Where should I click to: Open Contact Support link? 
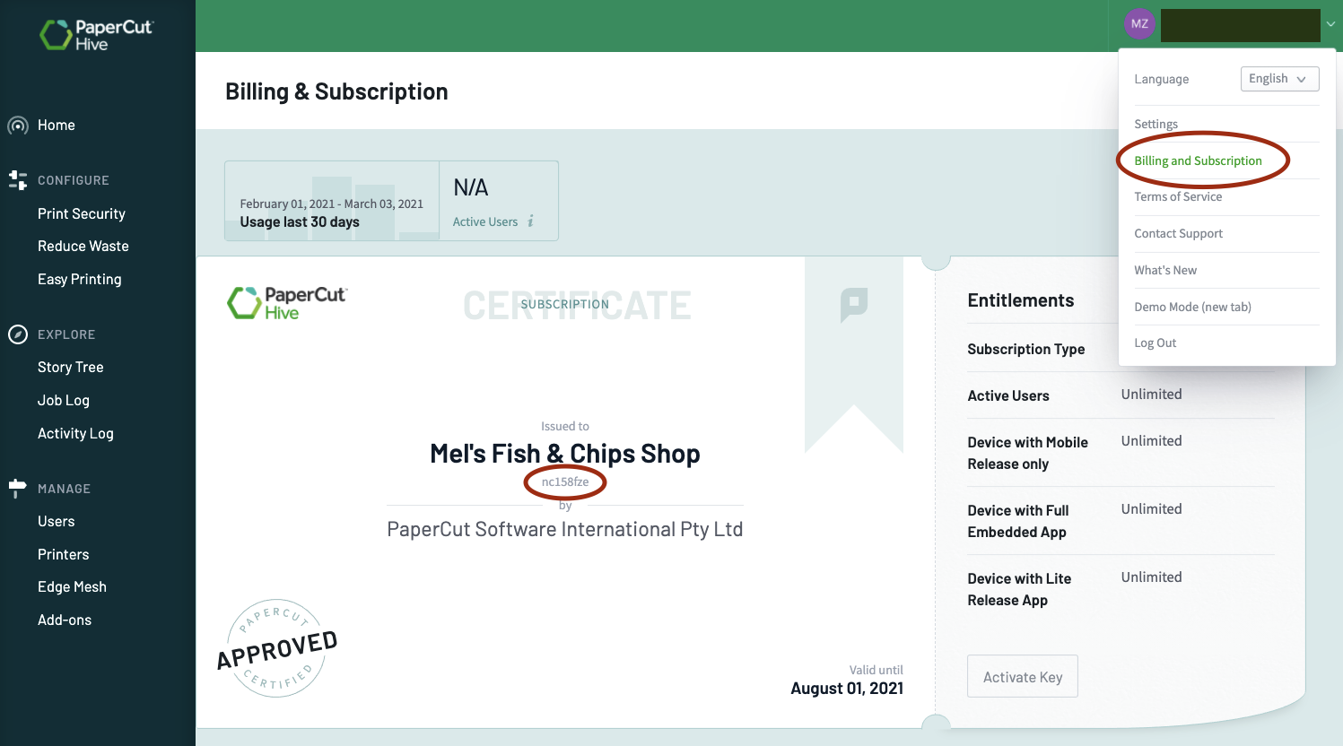click(x=1178, y=233)
